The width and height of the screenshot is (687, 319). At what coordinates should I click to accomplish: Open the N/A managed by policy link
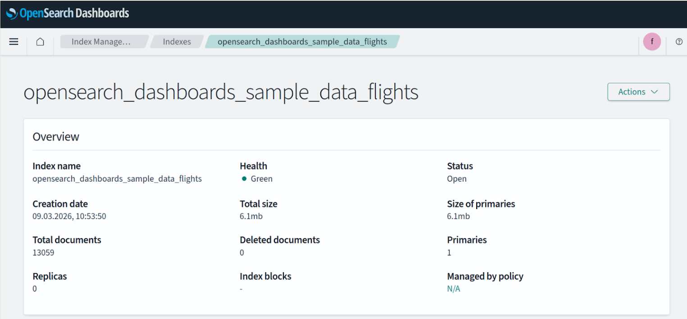click(x=454, y=289)
